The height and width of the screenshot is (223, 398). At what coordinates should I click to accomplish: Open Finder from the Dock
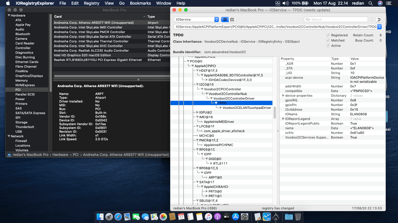coord(100,217)
